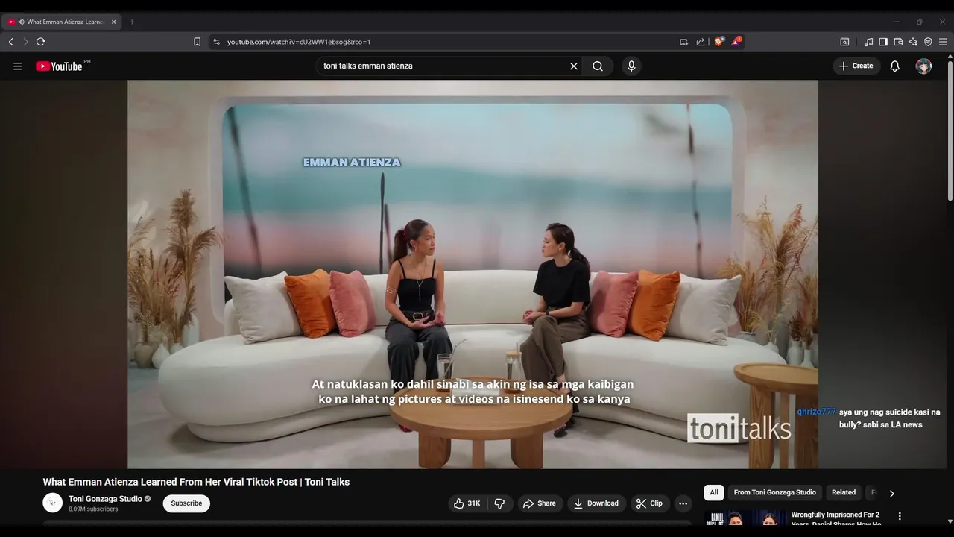Image resolution: width=954 pixels, height=537 pixels.
Task: Clear the search box with X
Action: pos(574,66)
